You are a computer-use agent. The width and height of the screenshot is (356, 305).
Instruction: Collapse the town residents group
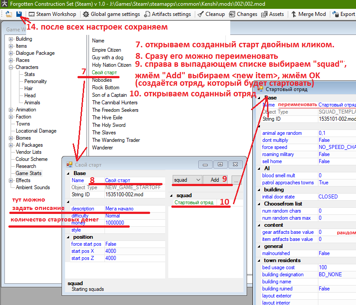tap(259, 261)
